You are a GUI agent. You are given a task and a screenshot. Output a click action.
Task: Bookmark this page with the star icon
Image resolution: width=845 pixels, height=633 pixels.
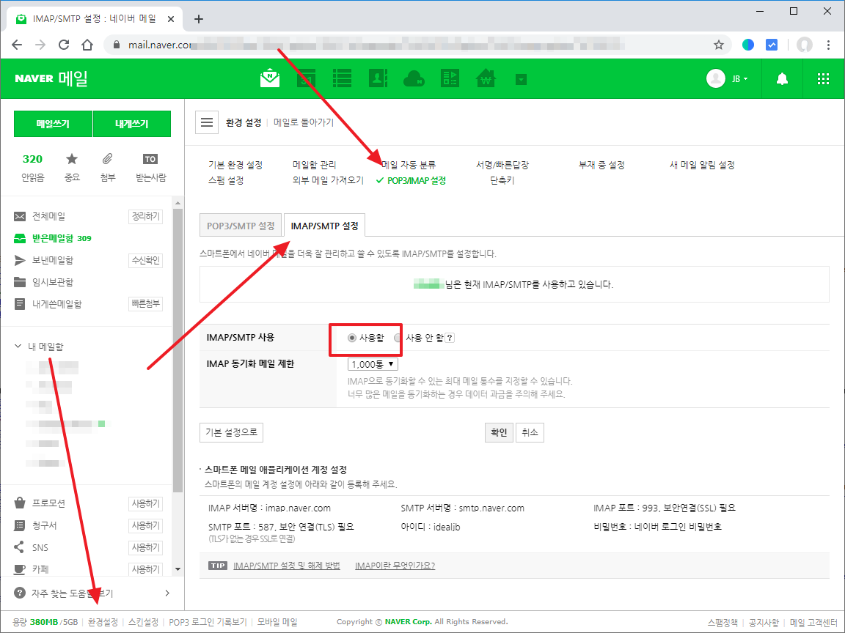point(718,45)
